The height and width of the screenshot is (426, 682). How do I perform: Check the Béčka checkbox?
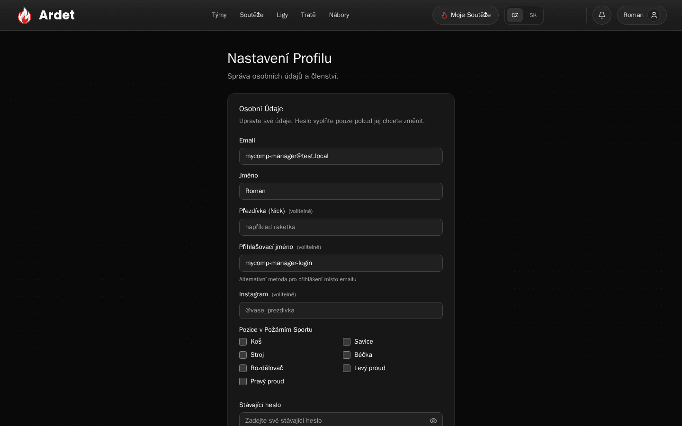point(347,355)
